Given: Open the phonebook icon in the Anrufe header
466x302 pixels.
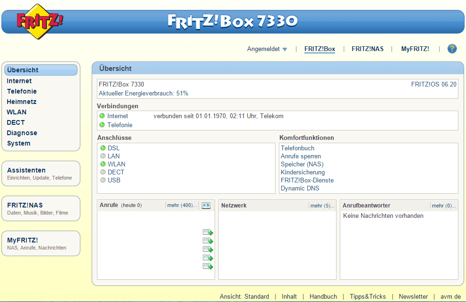Looking at the screenshot, I should coord(206,206).
